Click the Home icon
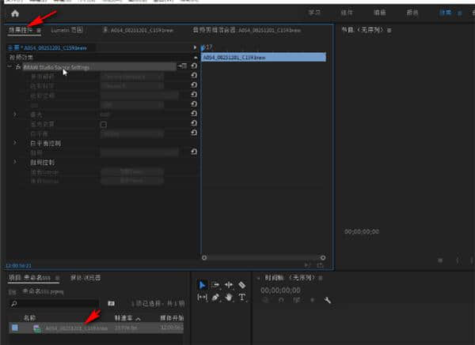This screenshot has width=475, height=345. (15, 13)
